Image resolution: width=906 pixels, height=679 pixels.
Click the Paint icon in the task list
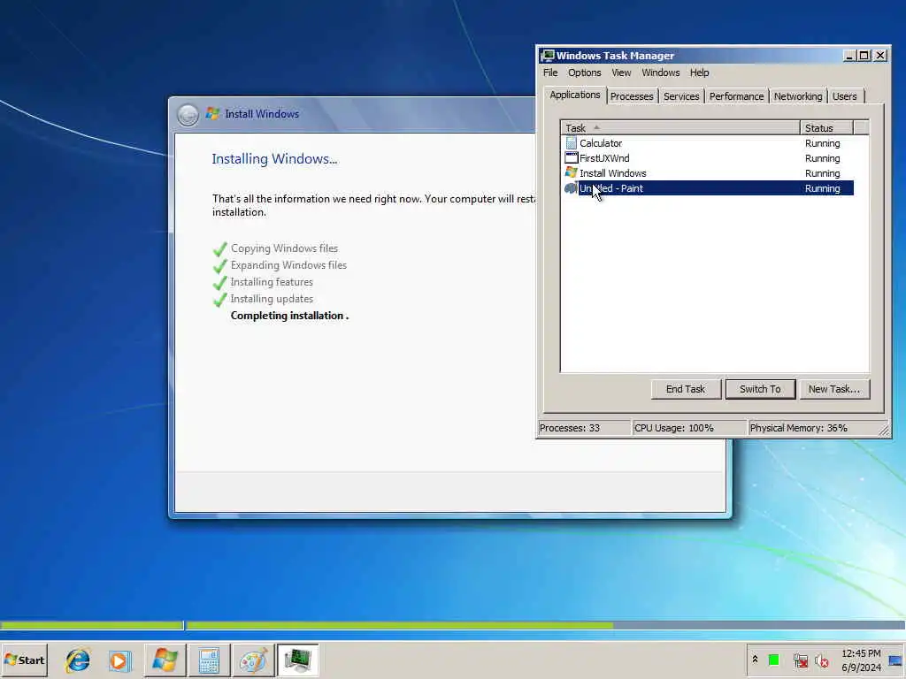pyautogui.click(x=571, y=187)
